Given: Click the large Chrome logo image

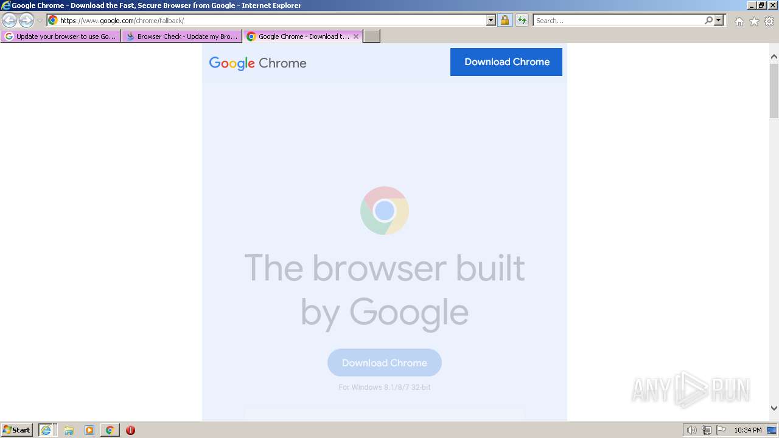Looking at the screenshot, I should [x=385, y=210].
